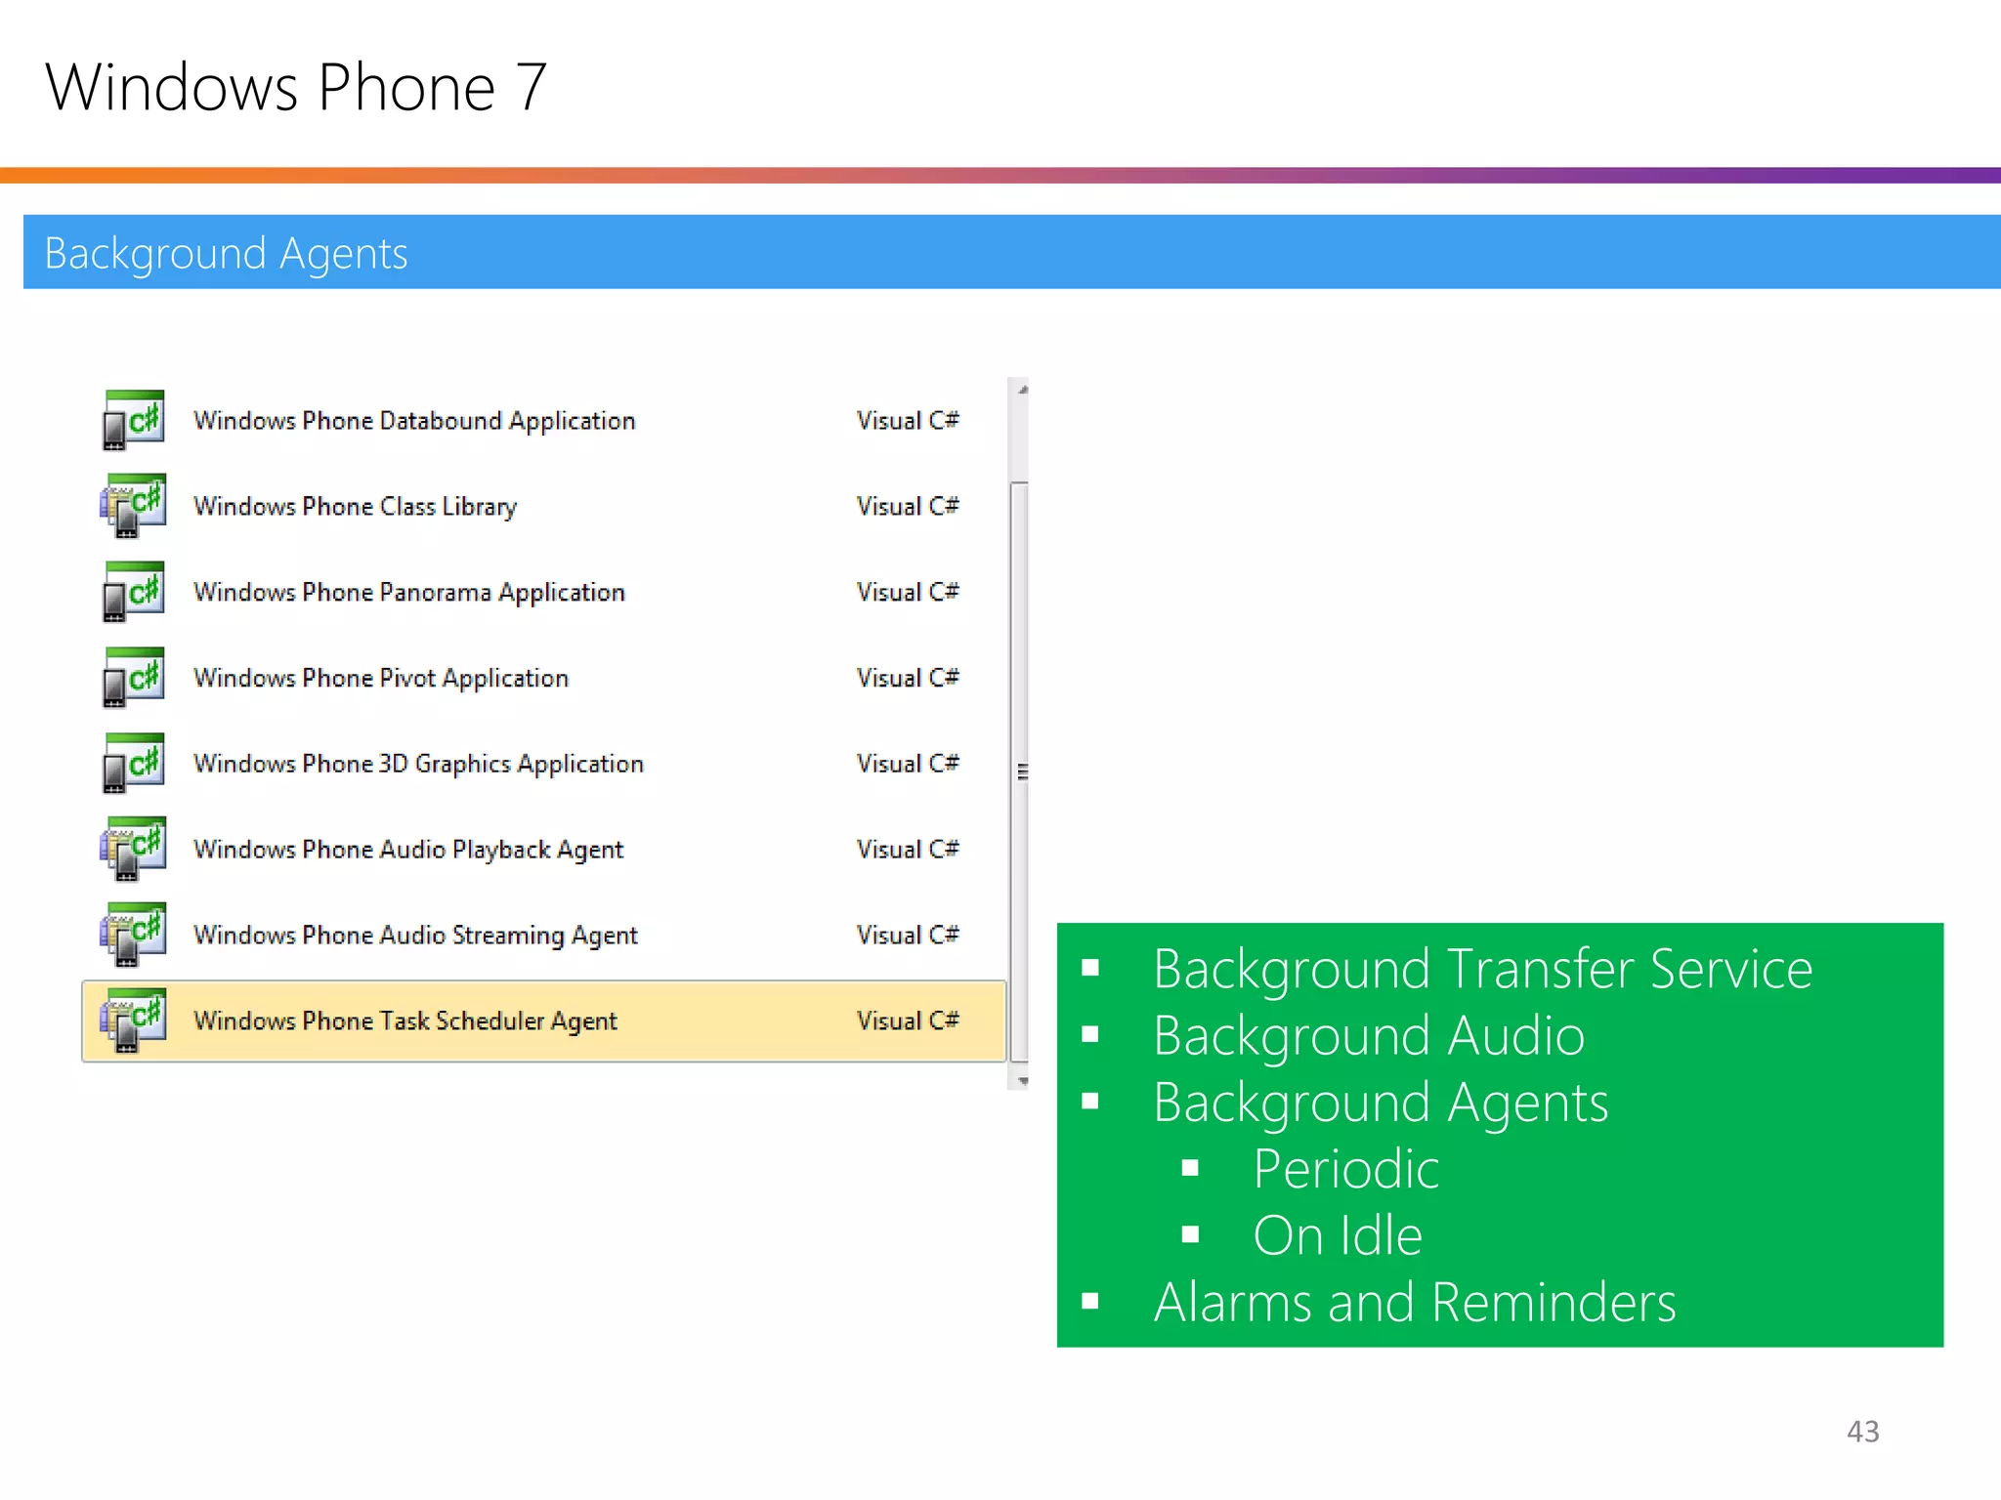Click the template list scrollbar up arrow
This screenshot has height=1500, width=2001.
coord(1022,390)
